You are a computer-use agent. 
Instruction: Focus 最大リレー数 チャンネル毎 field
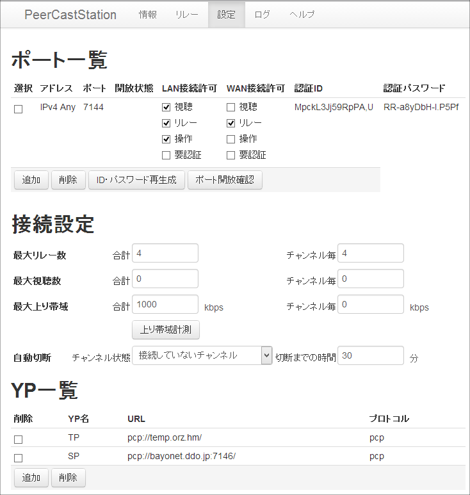pyautogui.click(x=371, y=253)
